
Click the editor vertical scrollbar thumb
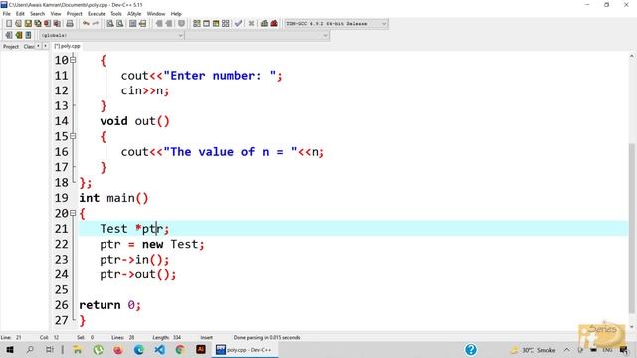point(632,228)
